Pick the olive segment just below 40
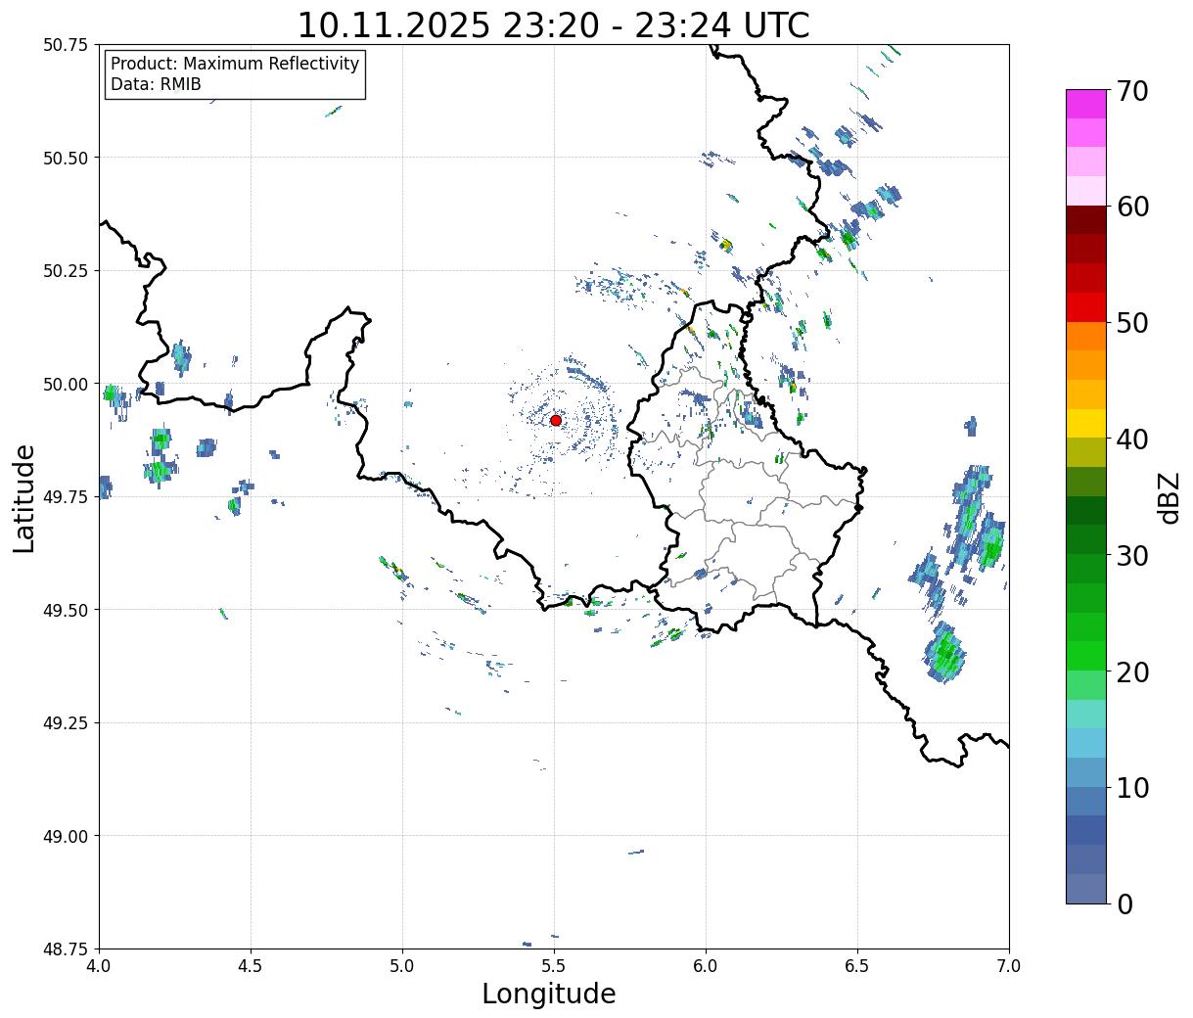The width and height of the screenshot is (1193, 1018). [1086, 452]
